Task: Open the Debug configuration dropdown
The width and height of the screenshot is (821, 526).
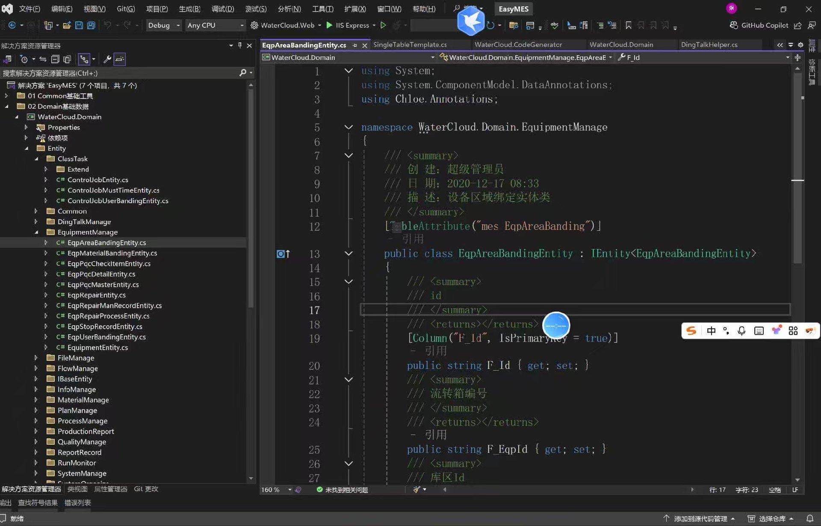Action: pyautogui.click(x=164, y=25)
